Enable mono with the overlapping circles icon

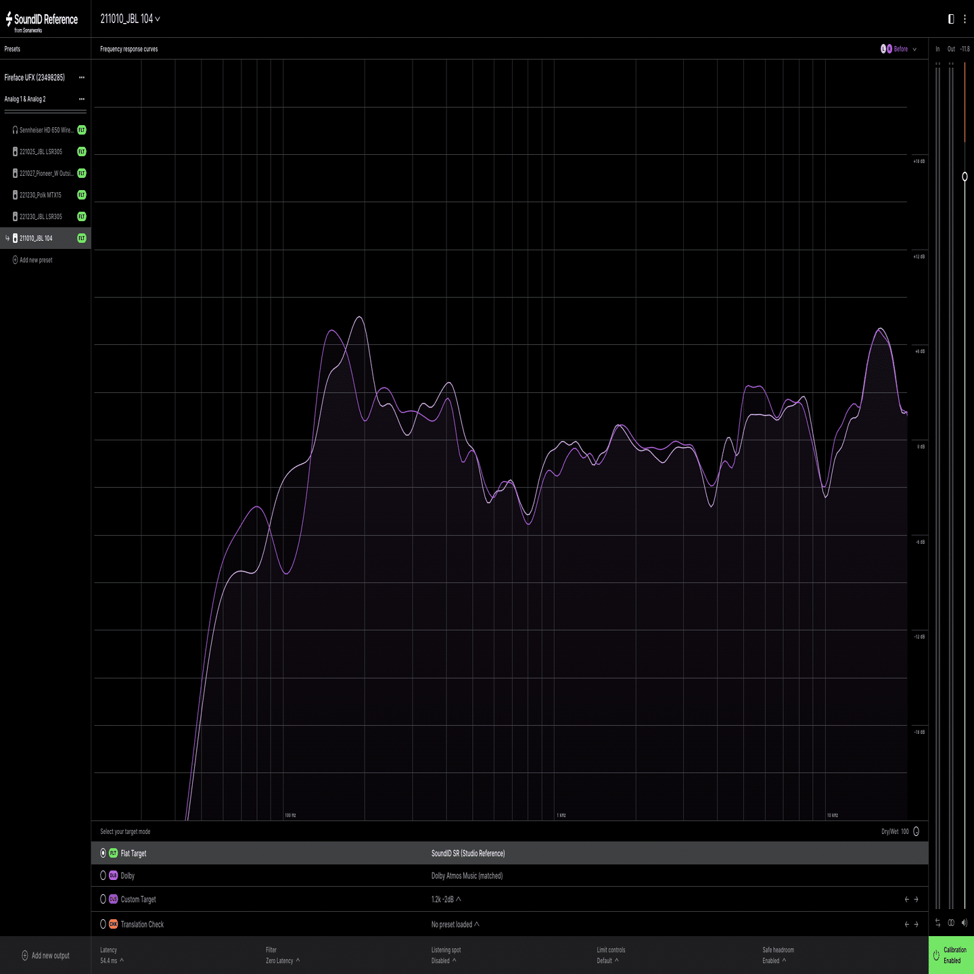pyautogui.click(x=951, y=923)
